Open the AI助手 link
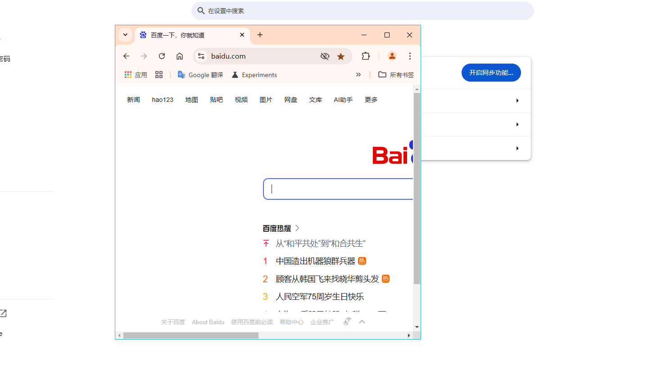 coord(343,100)
